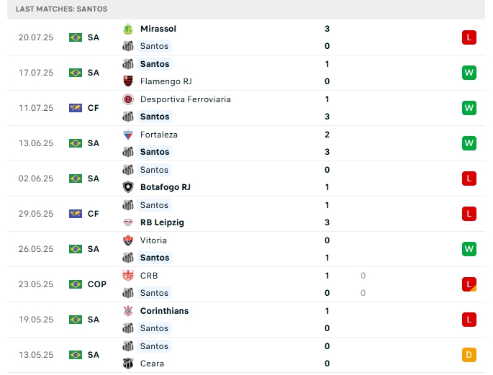Click the Desportiva Ferroviaria crest icon
Image resolution: width=493 pixels, height=375 pixels.
click(128, 99)
